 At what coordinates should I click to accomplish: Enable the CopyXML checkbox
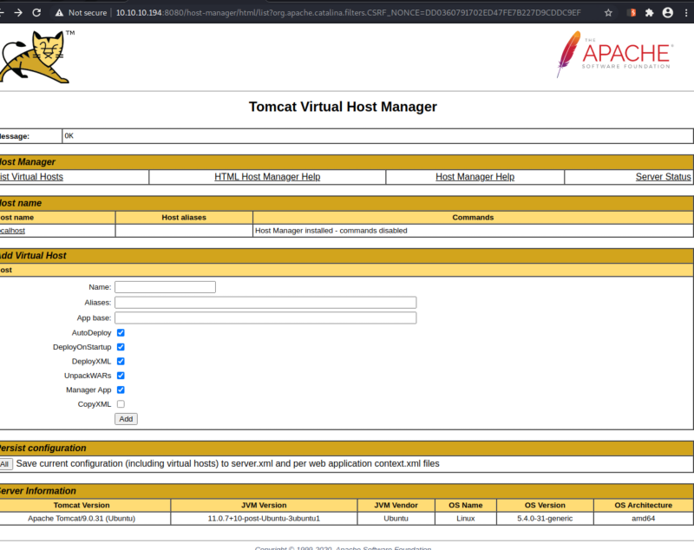pos(121,404)
